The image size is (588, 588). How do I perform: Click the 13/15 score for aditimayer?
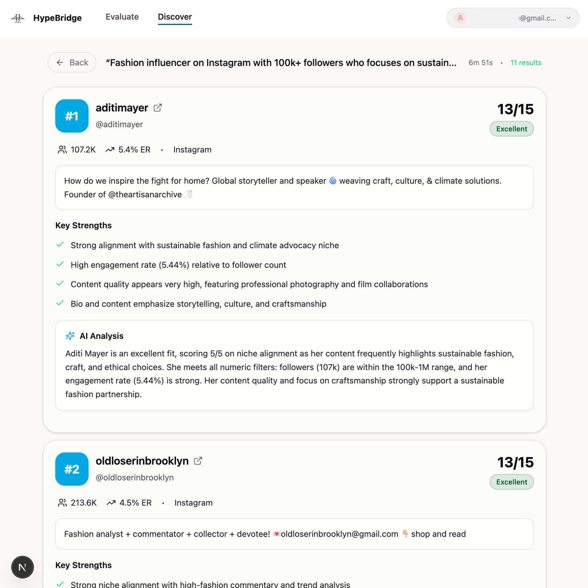(515, 109)
